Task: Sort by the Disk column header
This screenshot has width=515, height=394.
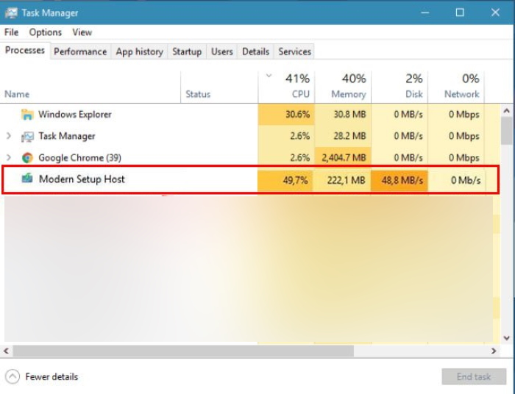Action: coord(399,87)
